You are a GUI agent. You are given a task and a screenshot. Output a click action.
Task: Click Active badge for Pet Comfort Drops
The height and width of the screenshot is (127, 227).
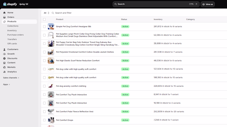pyautogui.click(x=125, y=120)
